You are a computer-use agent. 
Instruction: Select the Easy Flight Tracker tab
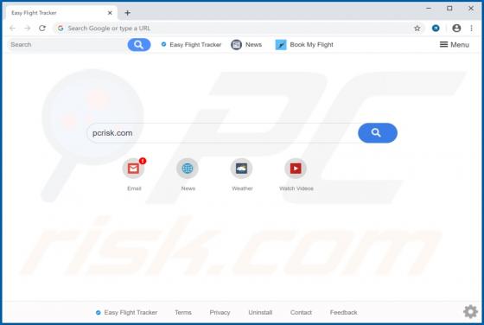click(x=61, y=13)
